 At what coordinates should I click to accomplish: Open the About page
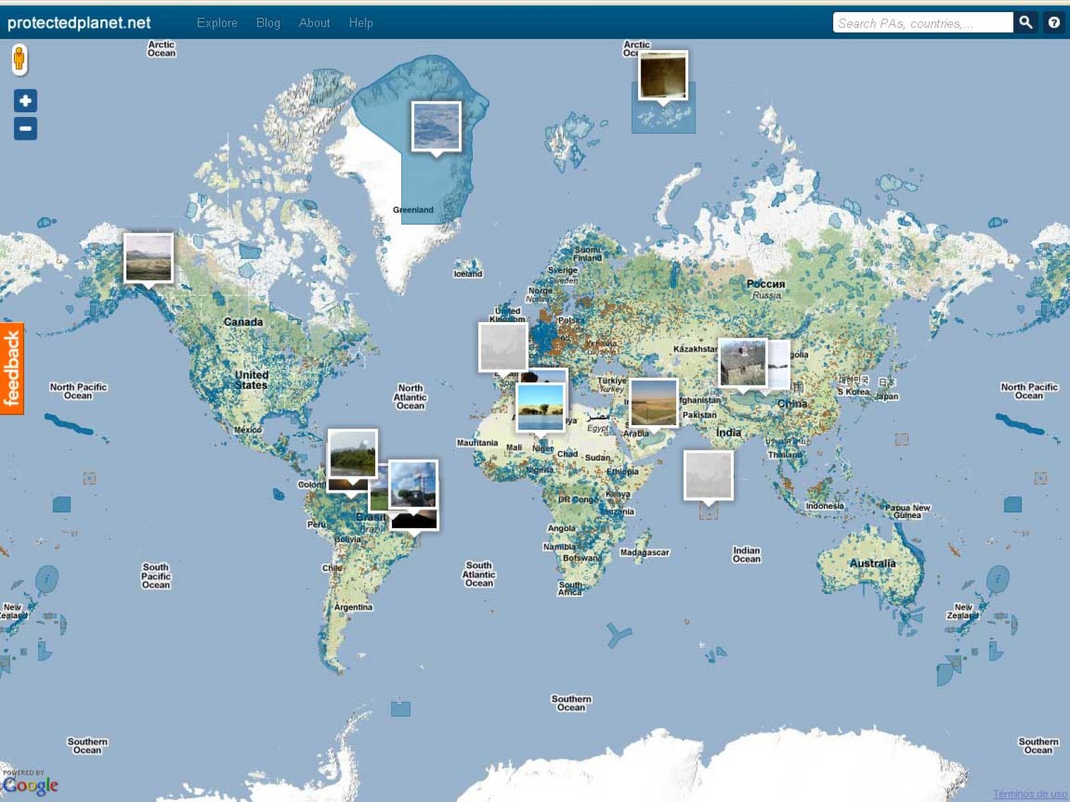pyautogui.click(x=314, y=23)
